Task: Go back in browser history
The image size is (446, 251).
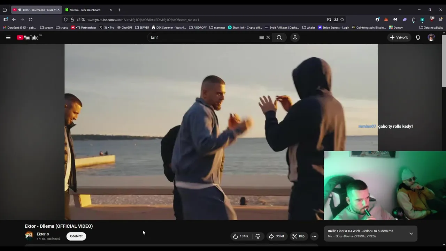Action: click(x=14, y=20)
